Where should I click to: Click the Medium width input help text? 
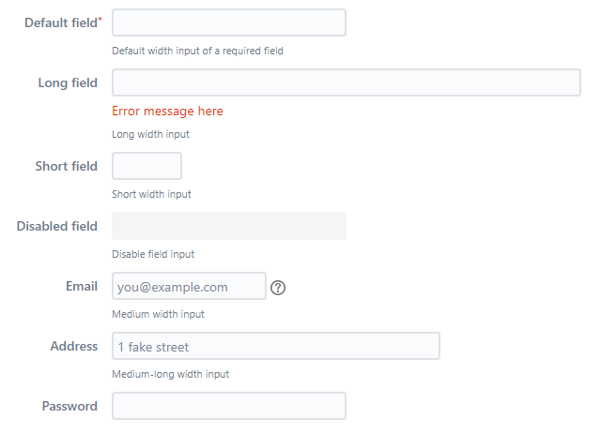pyautogui.click(x=159, y=314)
